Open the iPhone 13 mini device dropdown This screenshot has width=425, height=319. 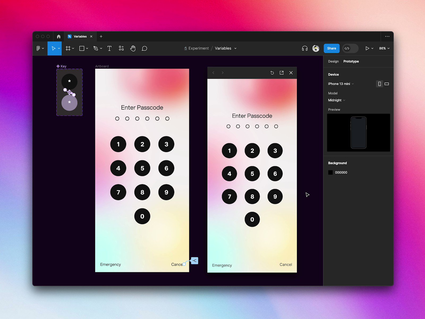[341, 84]
